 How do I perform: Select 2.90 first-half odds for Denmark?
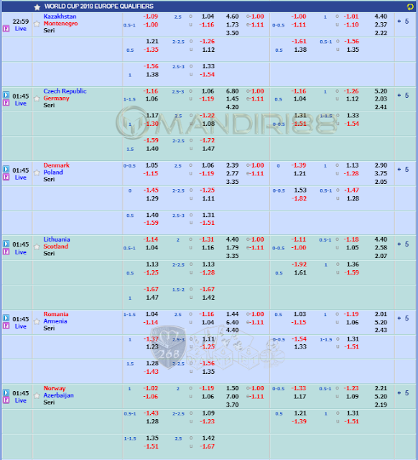pyautogui.click(x=381, y=165)
